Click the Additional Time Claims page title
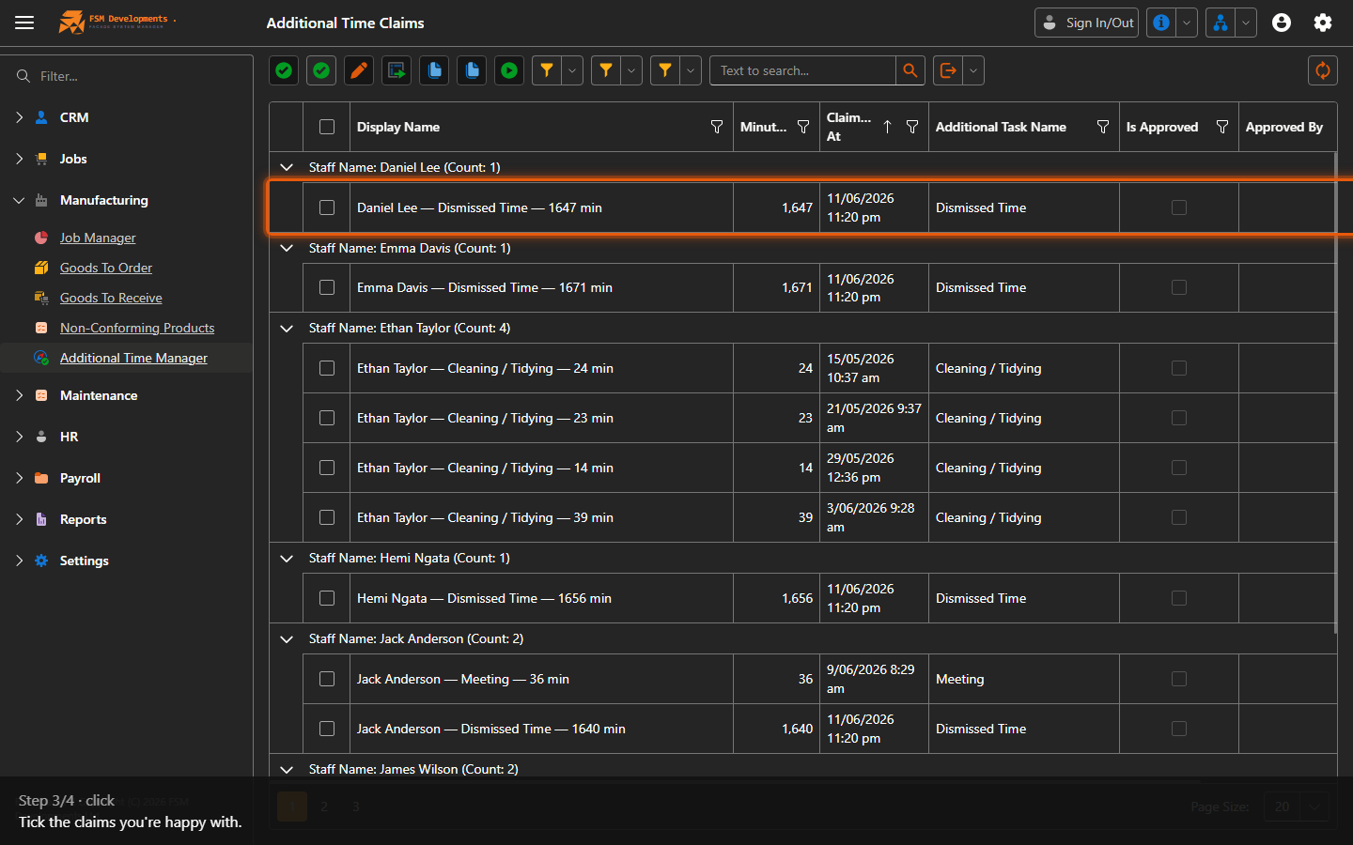1353x845 pixels. click(x=345, y=23)
